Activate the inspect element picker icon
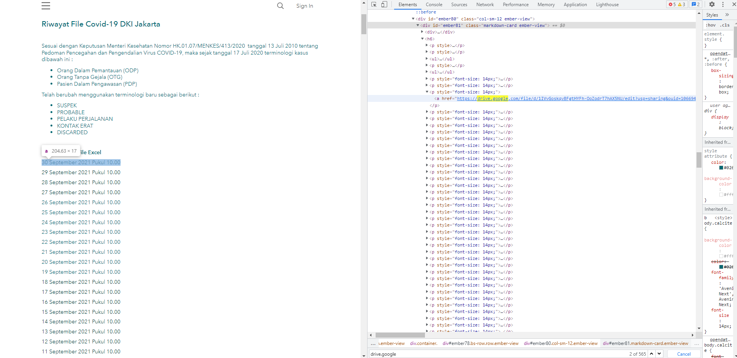737x358 pixels. (374, 5)
